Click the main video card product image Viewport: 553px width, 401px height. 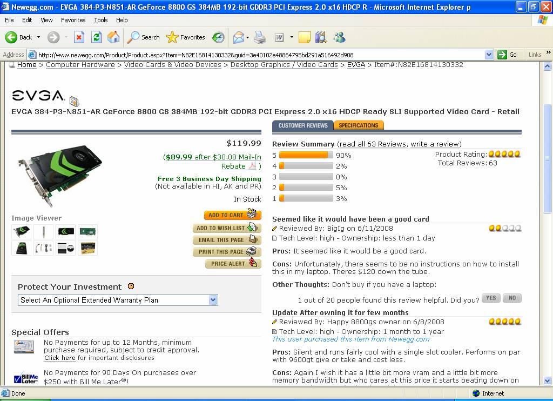click(60, 176)
